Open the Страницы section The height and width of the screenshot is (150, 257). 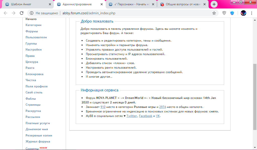coord(33,105)
